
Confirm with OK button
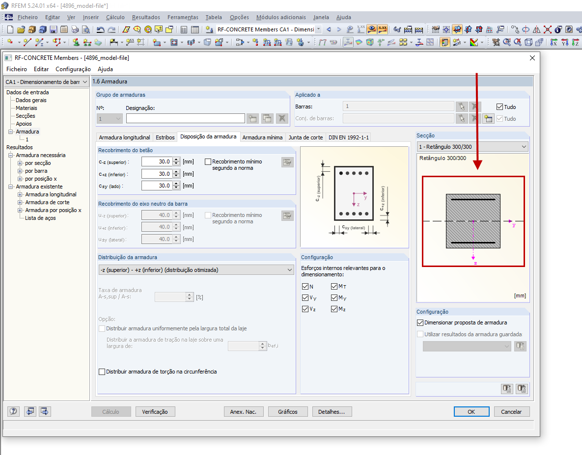click(x=471, y=412)
